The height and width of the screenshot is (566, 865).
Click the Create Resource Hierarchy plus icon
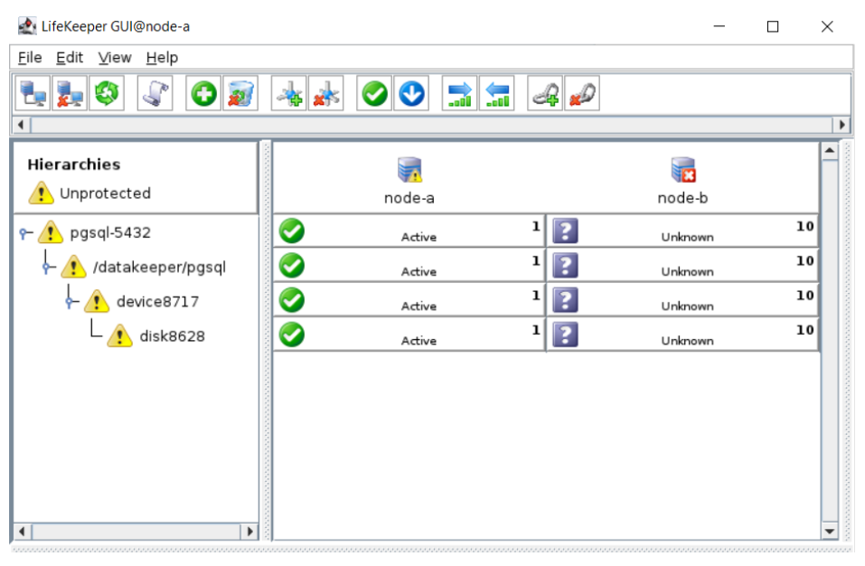(203, 93)
